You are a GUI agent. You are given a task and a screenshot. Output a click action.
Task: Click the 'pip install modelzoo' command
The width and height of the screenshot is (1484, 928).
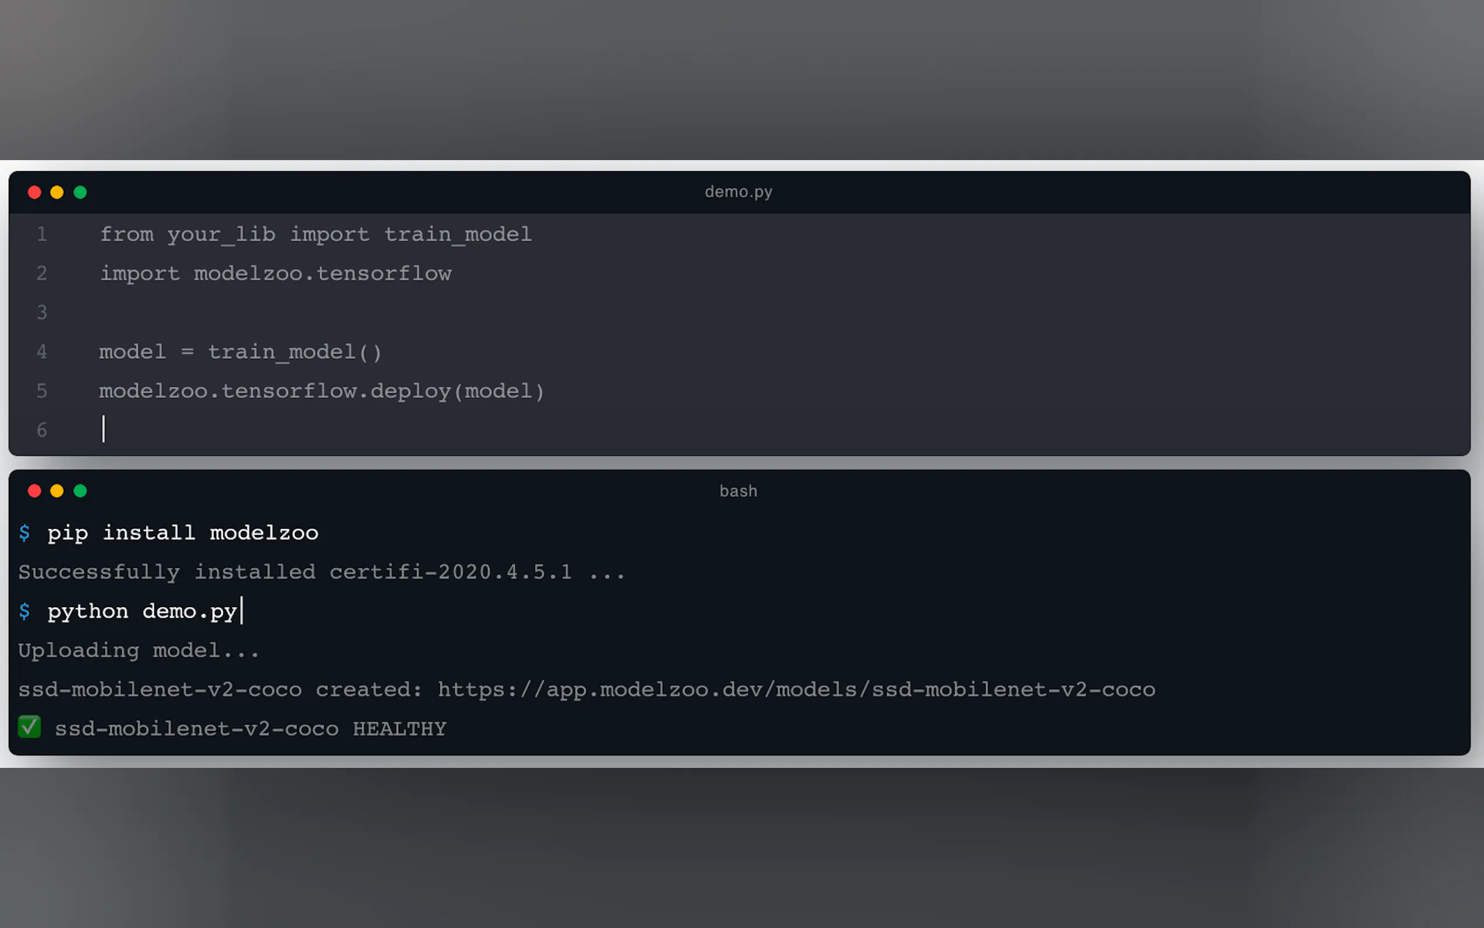pyautogui.click(x=183, y=533)
